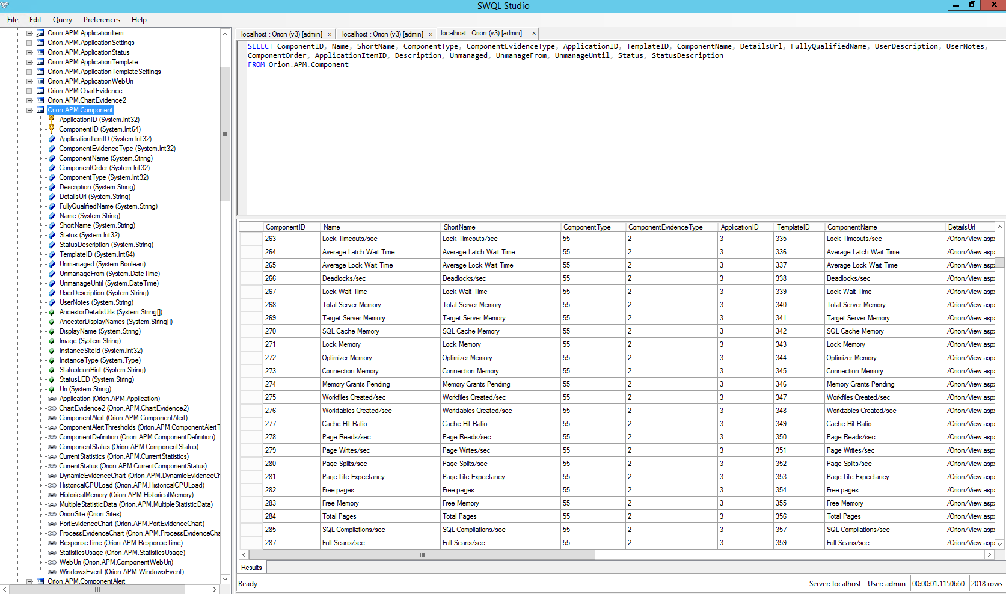Screen dimensions: 1006x594
Task: Click the link icon beside CurrentStatistics relation
Action: (x=52, y=456)
